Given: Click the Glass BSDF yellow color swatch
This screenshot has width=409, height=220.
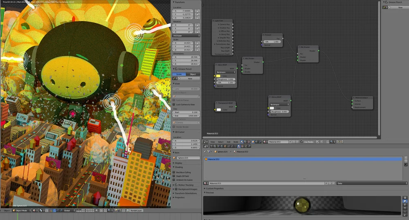Looking at the screenshot, I should pyautogui.click(x=218, y=76).
